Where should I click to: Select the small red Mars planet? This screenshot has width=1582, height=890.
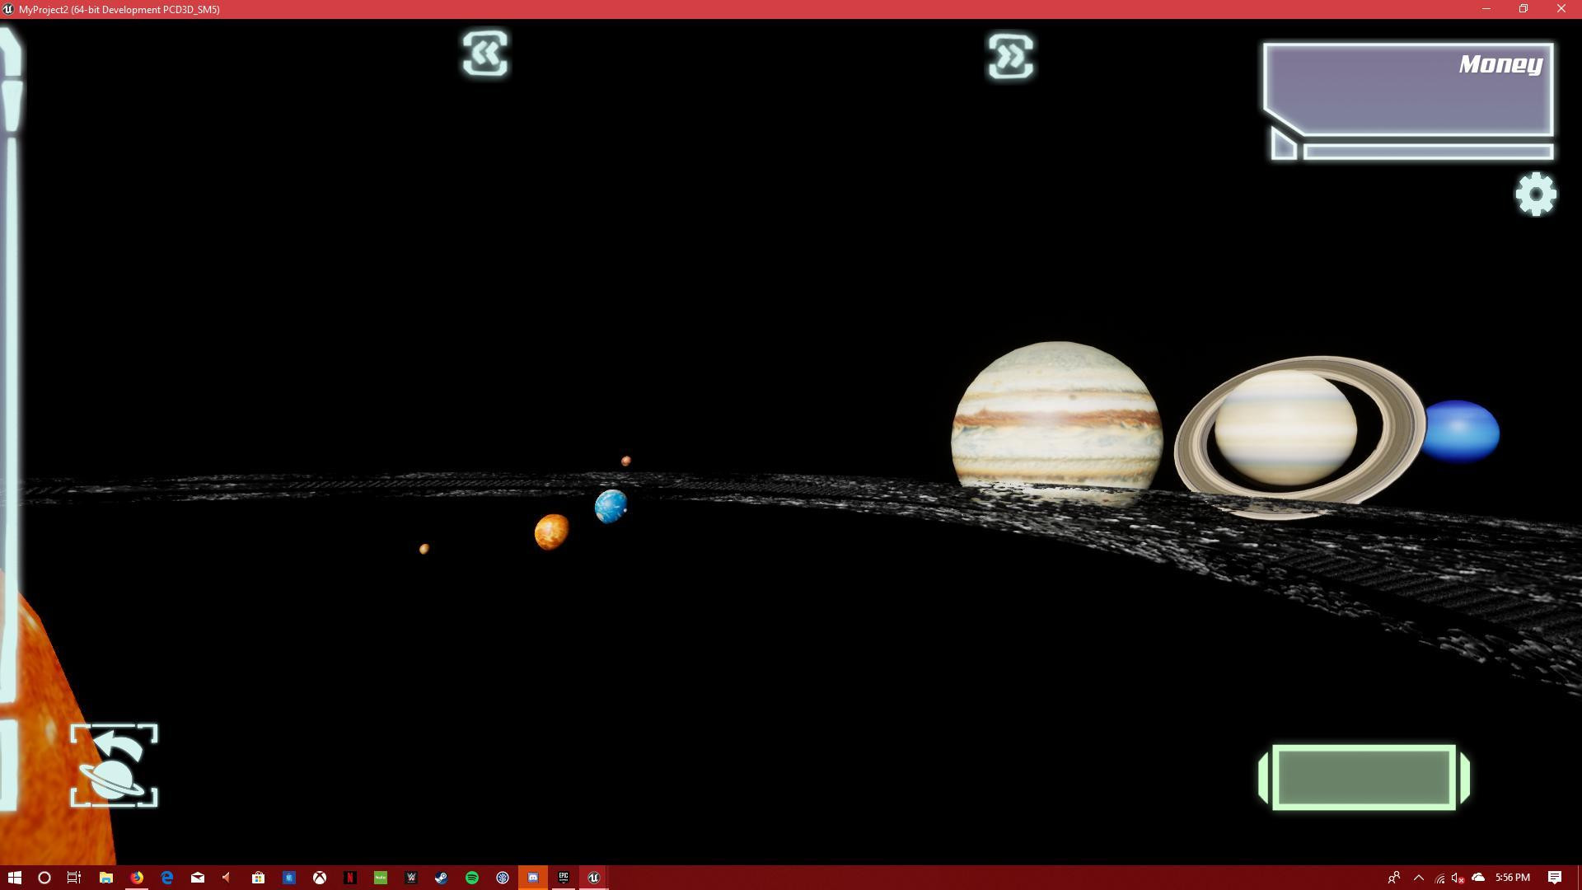(x=626, y=461)
